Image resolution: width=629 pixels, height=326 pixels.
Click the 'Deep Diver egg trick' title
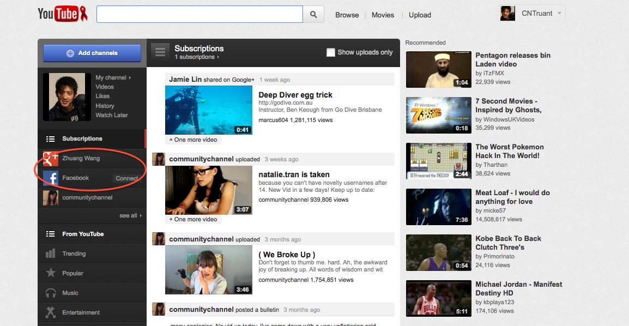pyautogui.click(x=295, y=95)
